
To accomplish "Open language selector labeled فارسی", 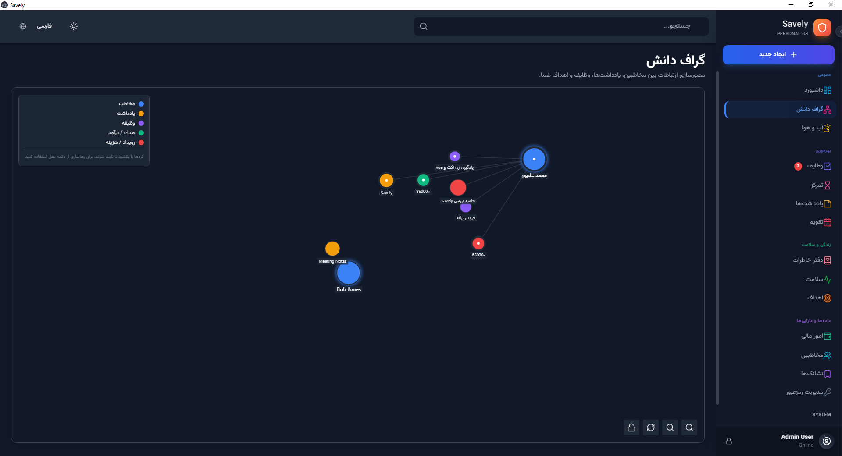I will pyautogui.click(x=44, y=26).
